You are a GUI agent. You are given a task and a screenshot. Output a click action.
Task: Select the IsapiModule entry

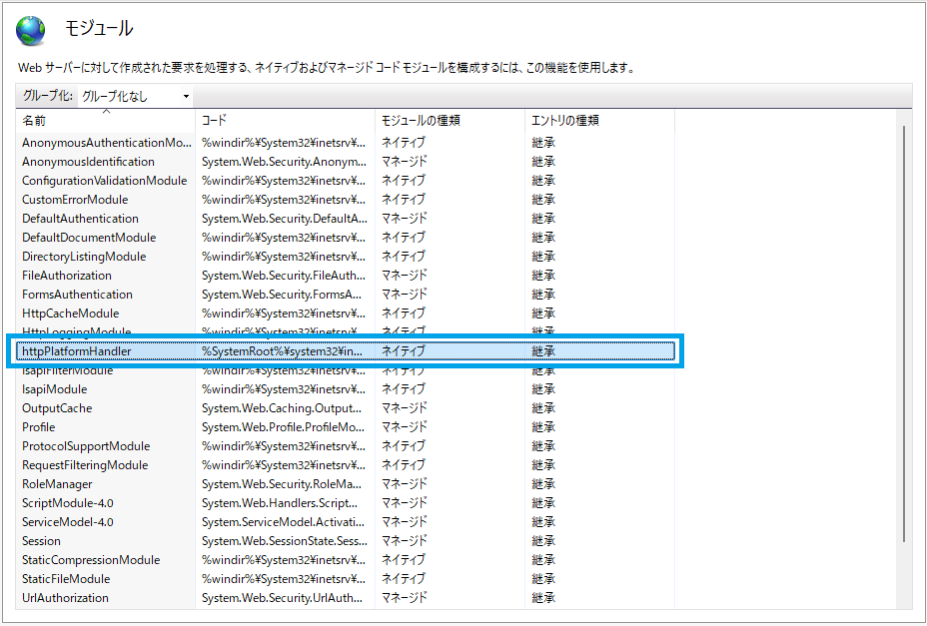54,389
